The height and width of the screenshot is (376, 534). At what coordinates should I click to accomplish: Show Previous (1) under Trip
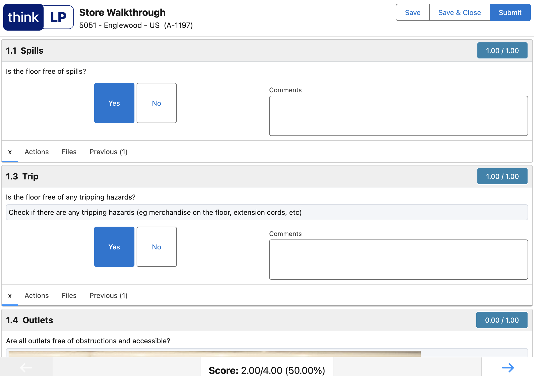coord(108,296)
